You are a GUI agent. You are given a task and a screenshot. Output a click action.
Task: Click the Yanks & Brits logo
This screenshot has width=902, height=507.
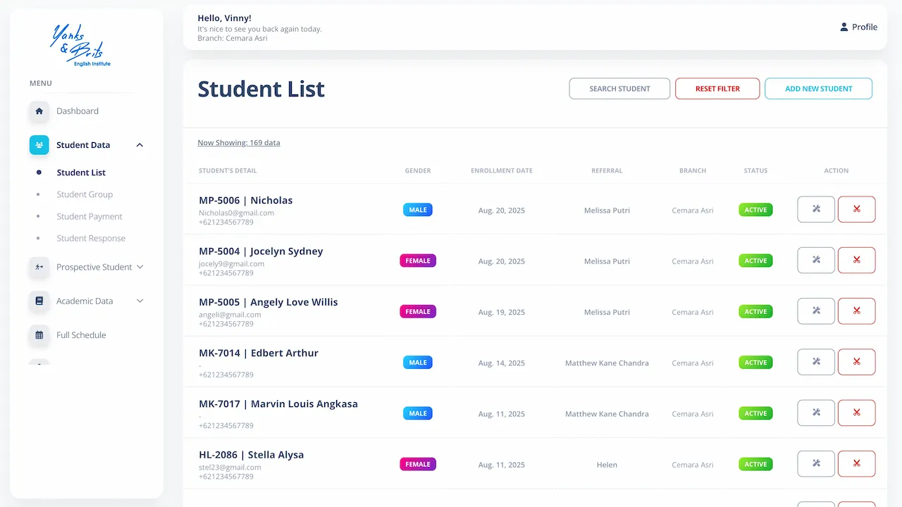79,45
